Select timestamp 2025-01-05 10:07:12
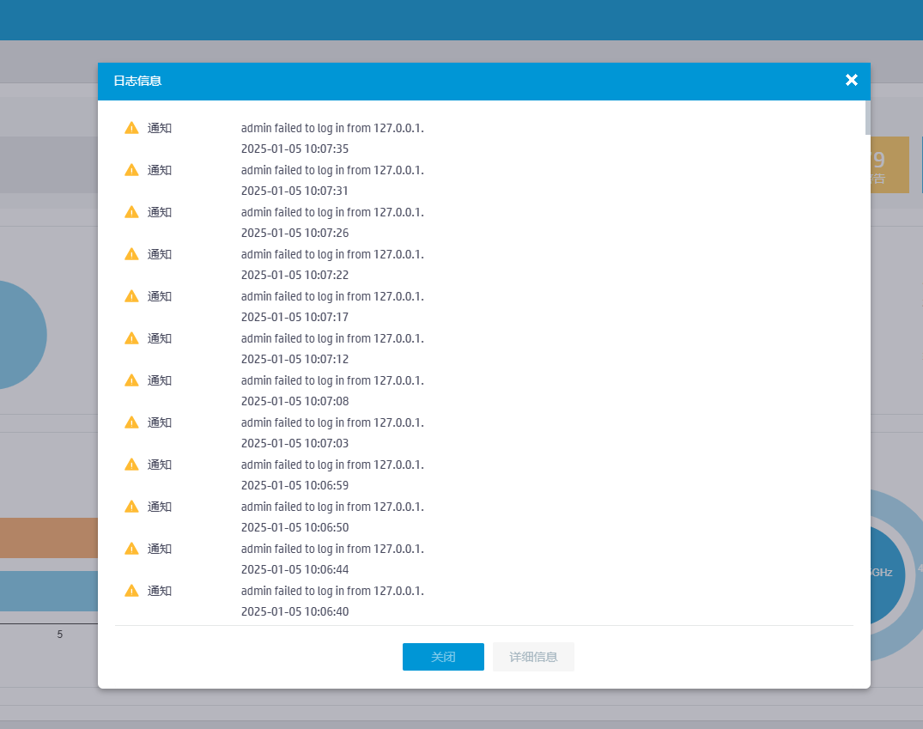This screenshot has height=729, width=923. coord(295,359)
